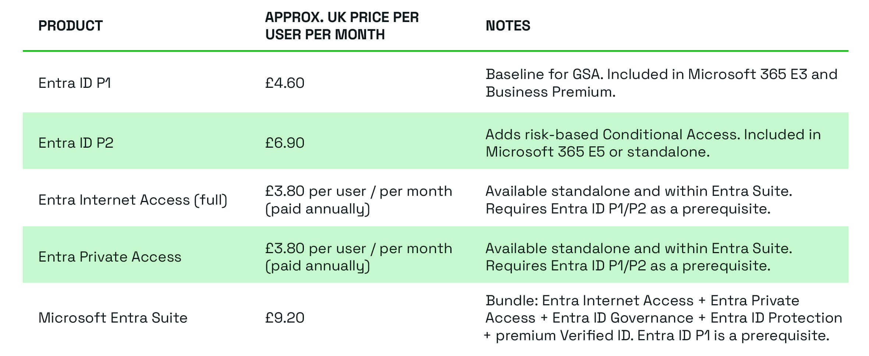Screen dimensions: 869x356
Task: Click the Entra ID P2 product cell
Action: click(76, 143)
